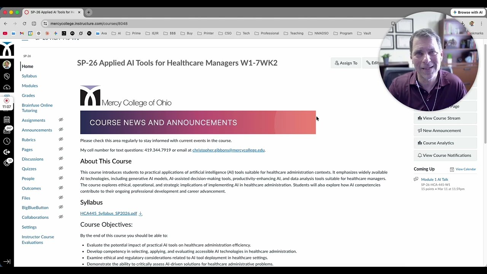Open the $$$ bookmarks folder
The image size is (487, 274).
point(170,33)
